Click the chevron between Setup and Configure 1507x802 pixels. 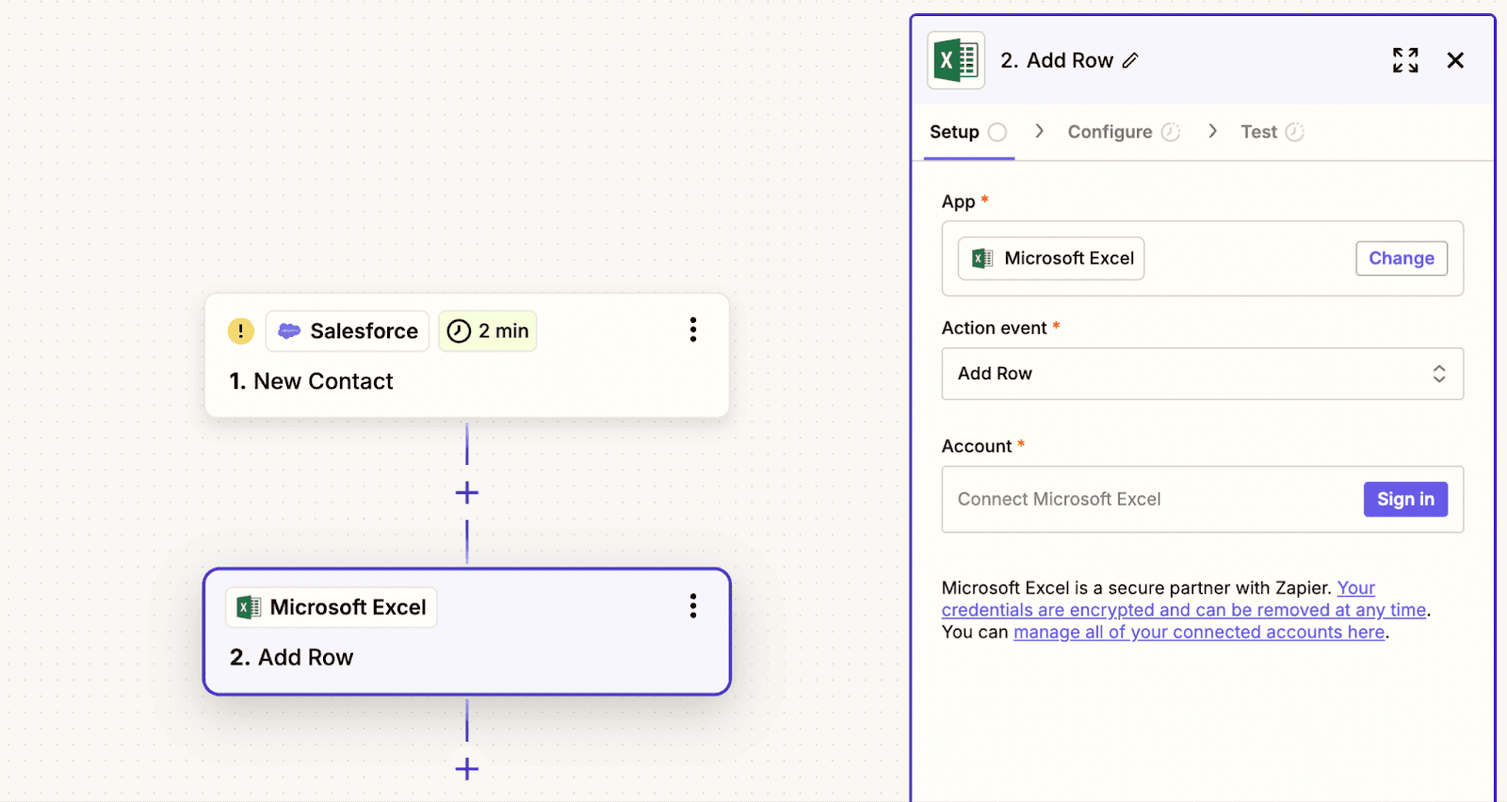(x=1039, y=131)
